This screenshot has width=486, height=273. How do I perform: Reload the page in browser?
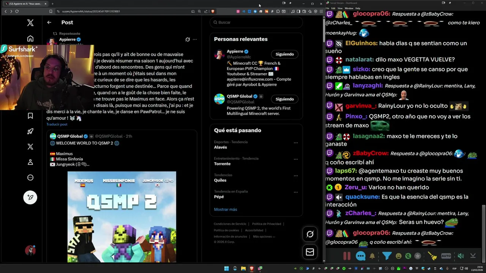tap(17, 11)
